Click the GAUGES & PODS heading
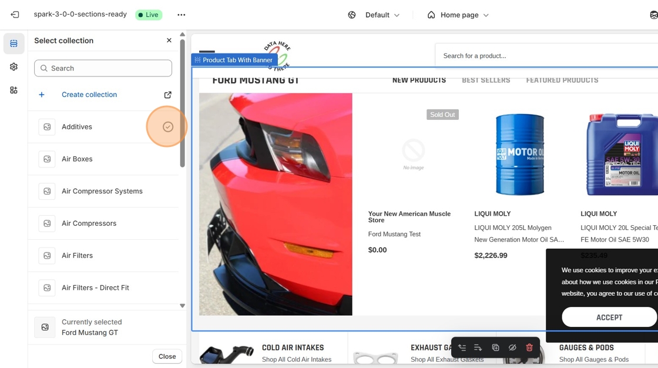The image size is (658, 368). [586, 347]
